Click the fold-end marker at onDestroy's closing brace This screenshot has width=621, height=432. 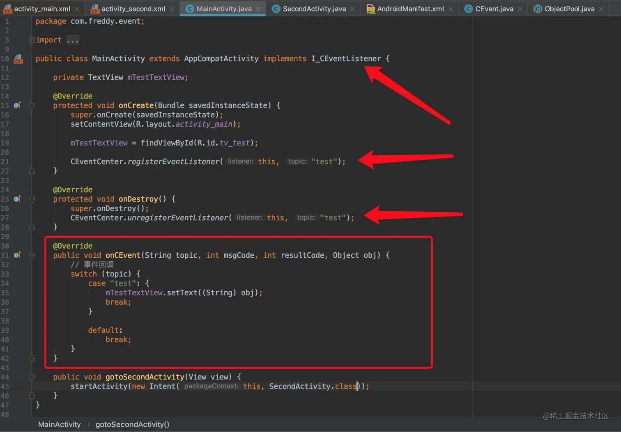(32, 227)
